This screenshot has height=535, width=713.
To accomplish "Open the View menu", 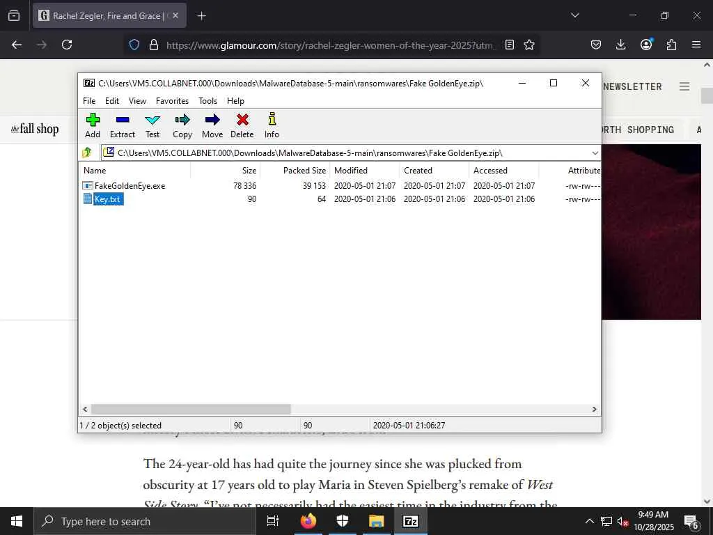I will [137, 101].
